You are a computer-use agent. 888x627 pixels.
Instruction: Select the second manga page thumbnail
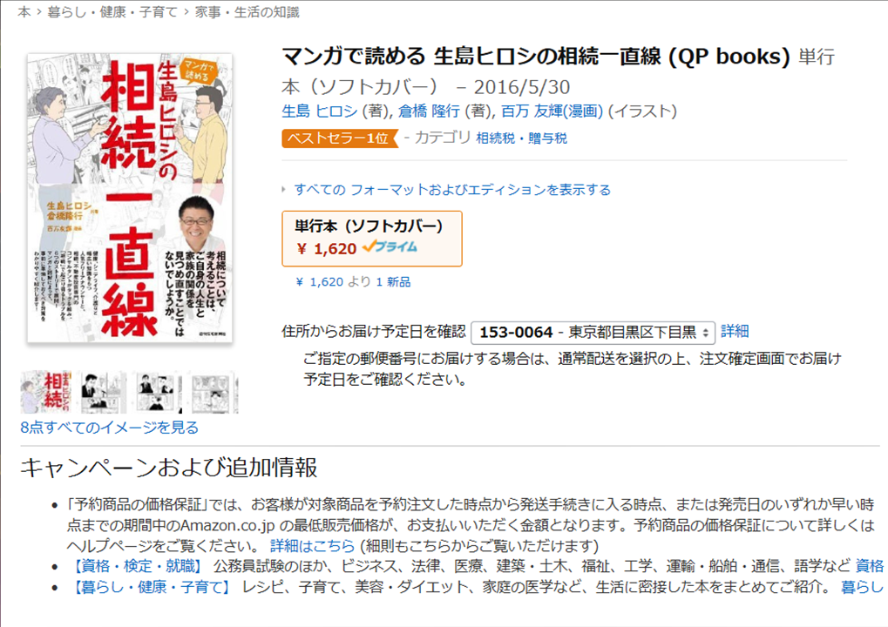click(x=102, y=392)
